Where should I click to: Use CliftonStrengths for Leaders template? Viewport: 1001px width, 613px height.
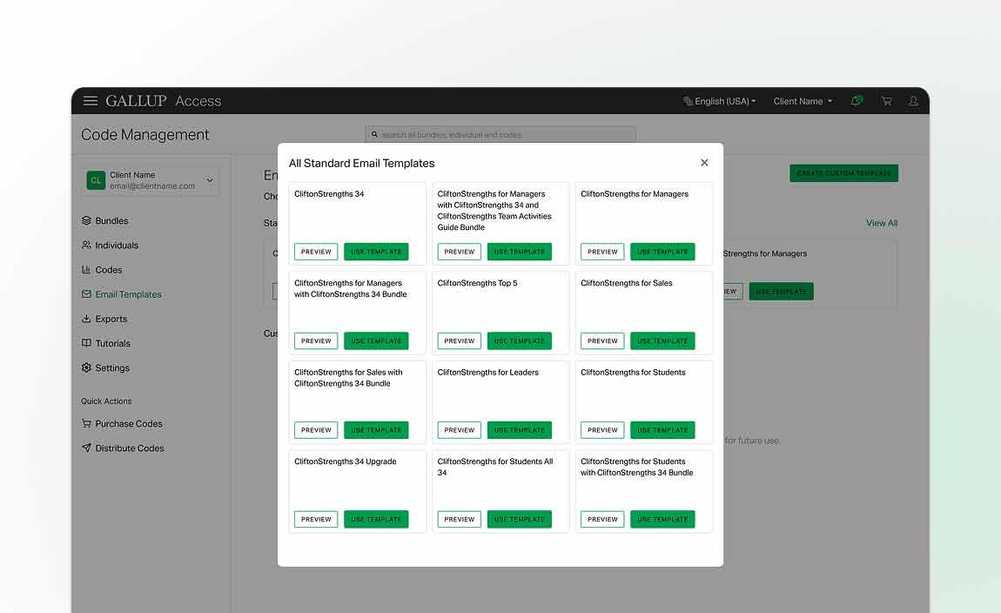tap(519, 430)
